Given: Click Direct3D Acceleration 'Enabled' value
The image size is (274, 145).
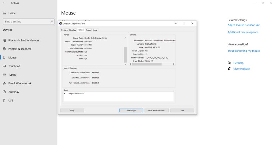Looking at the screenshot, I should point(96,78).
